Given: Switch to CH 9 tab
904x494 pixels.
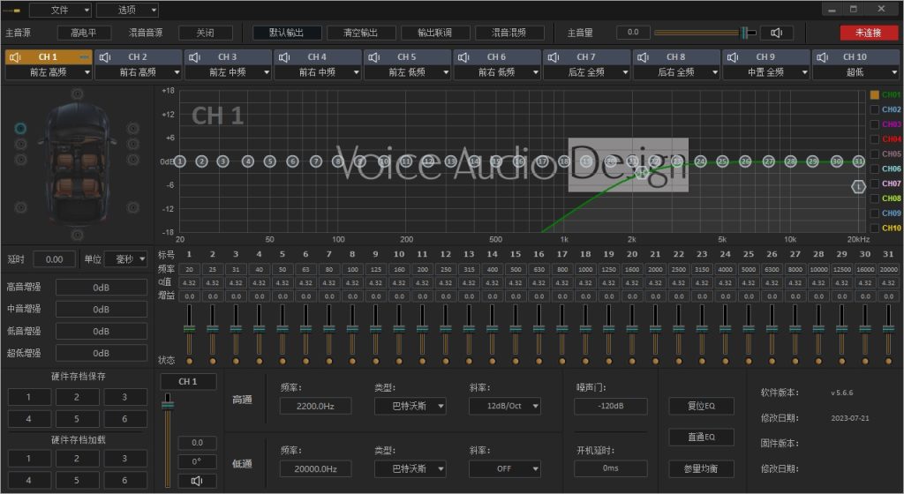Looking at the screenshot, I should tap(765, 57).
